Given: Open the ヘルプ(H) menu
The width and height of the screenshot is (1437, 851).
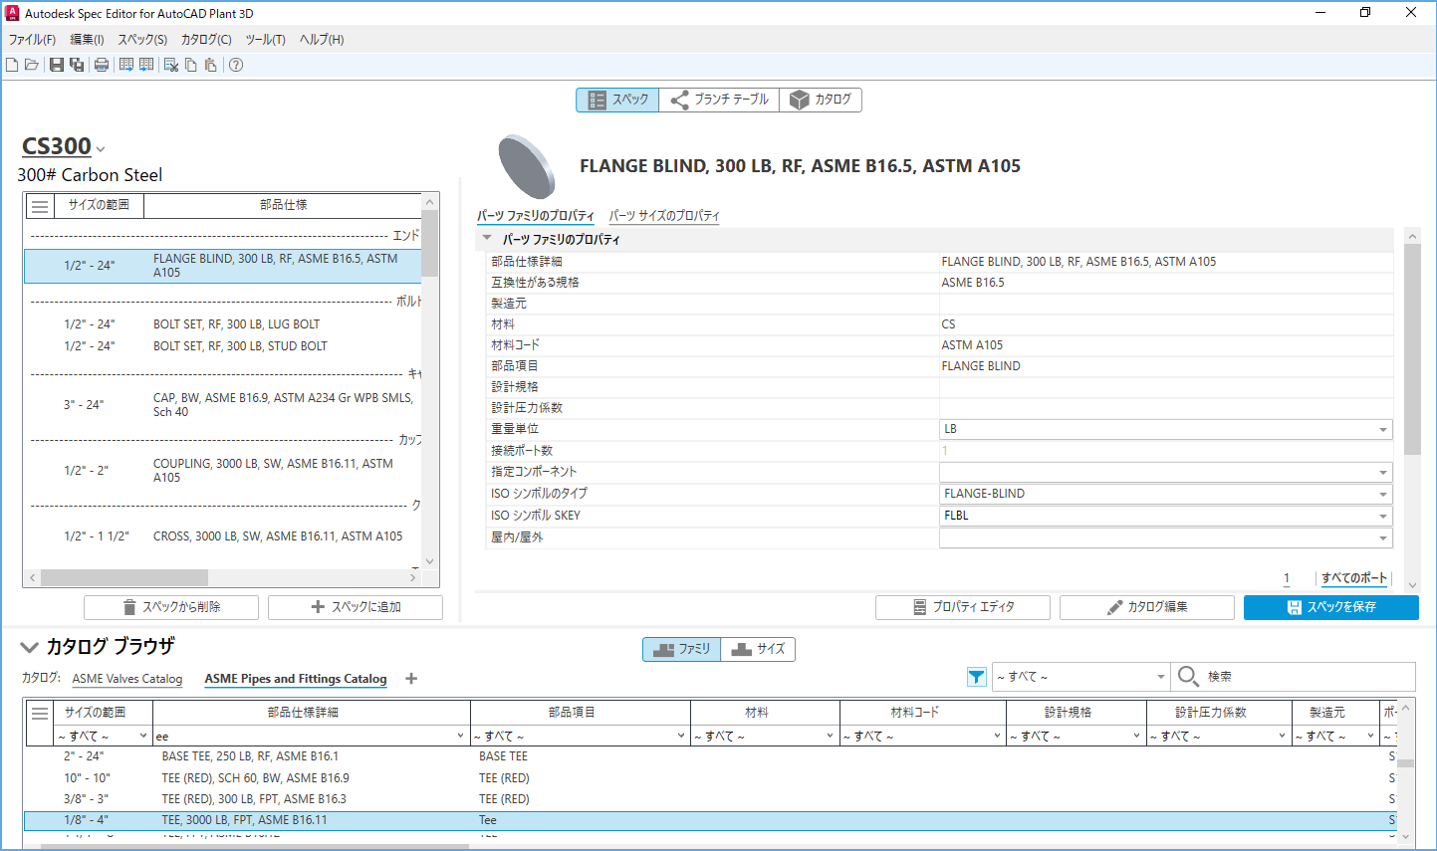Looking at the screenshot, I should (322, 40).
